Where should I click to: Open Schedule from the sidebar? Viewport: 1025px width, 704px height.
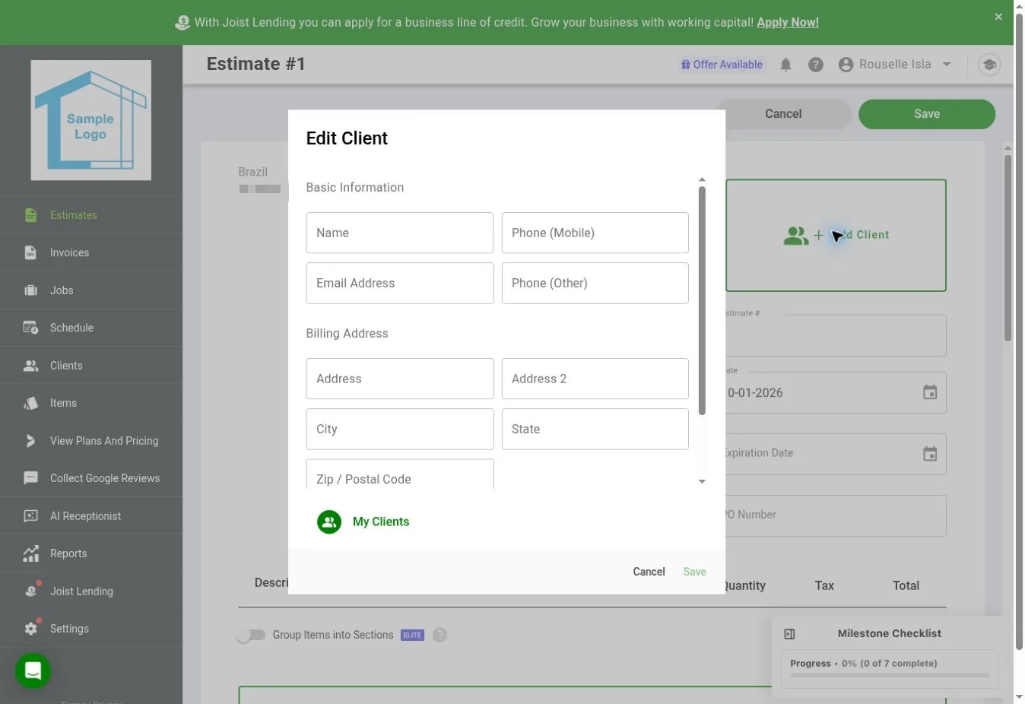click(91, 328)
